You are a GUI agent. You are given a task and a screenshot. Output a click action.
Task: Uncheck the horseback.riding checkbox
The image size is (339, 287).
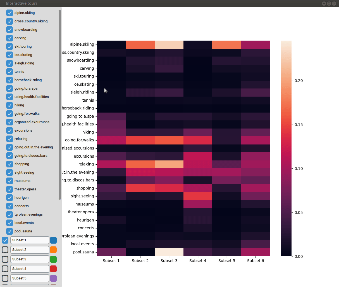coord(9,80)
